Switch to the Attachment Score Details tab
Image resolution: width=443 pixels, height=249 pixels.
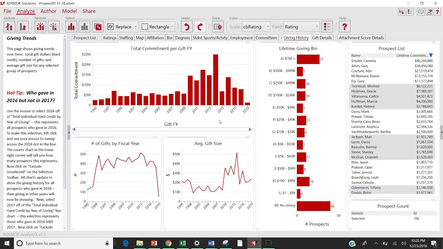tap(361, 38)
